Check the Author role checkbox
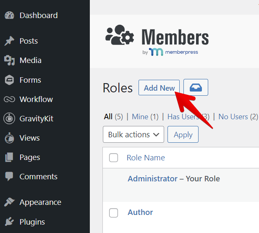This screenshot has height=233, width=259. pos(113,213)
